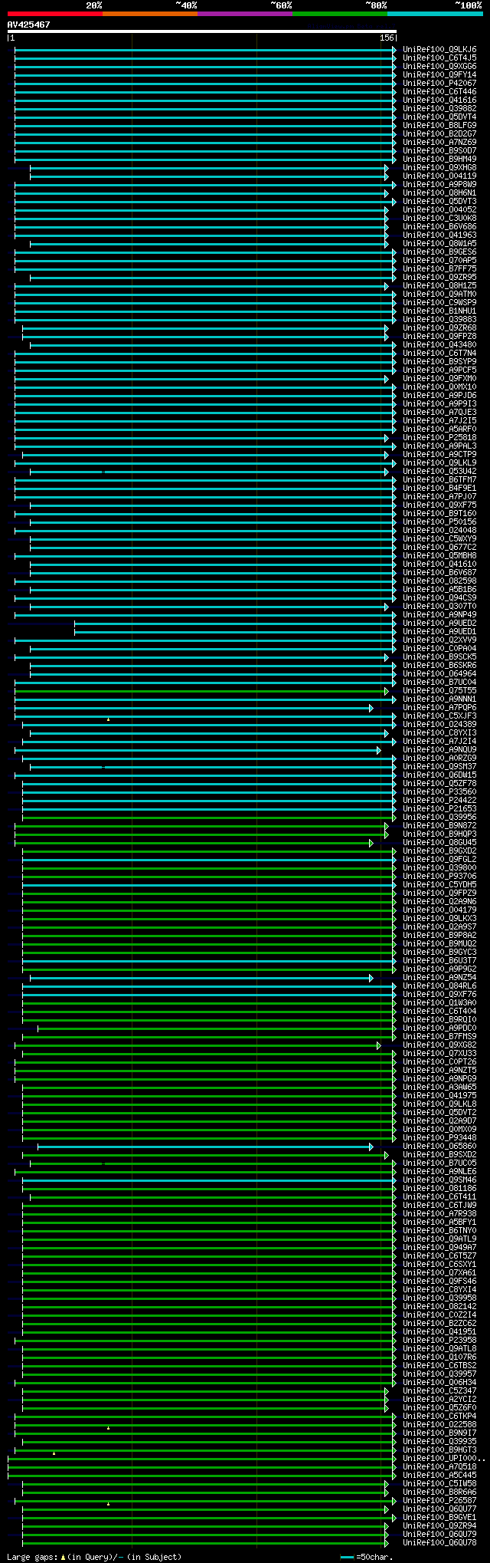Select hit UniRef100_Q9FY14

[439, 74]
